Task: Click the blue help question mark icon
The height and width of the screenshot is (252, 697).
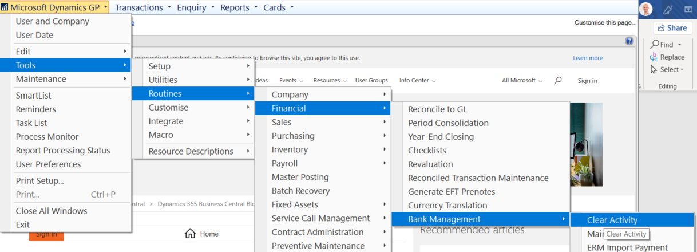Action: (629, 41)
